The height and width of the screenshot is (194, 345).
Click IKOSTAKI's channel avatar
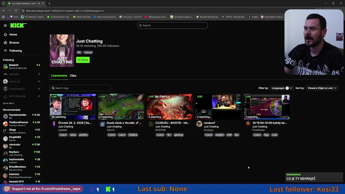point(151,124)
